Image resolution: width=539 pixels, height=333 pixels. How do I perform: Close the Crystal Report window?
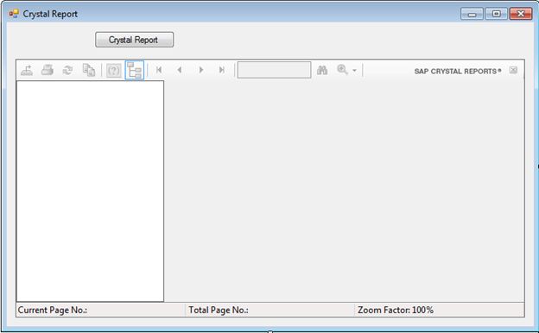coord(521,14)
